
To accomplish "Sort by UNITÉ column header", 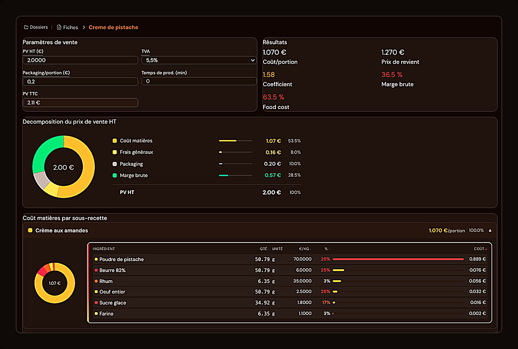I will pos(277,249).
